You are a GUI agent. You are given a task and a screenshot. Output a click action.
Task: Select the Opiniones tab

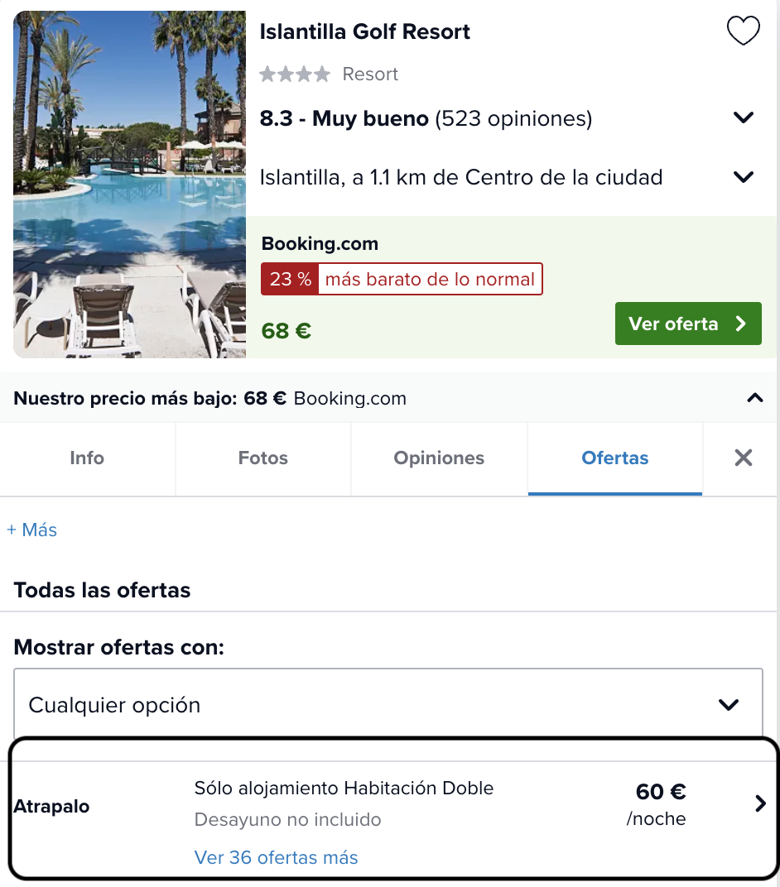pyautogui.click(x=439, y=458)
